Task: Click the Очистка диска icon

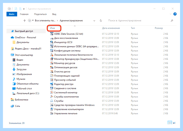Action: 52,72
